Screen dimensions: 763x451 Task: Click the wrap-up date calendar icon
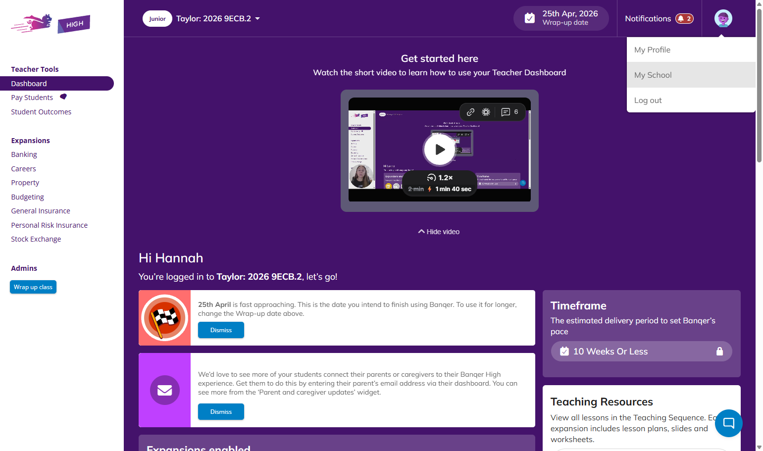pyautogui.click(x=529, y=18)
